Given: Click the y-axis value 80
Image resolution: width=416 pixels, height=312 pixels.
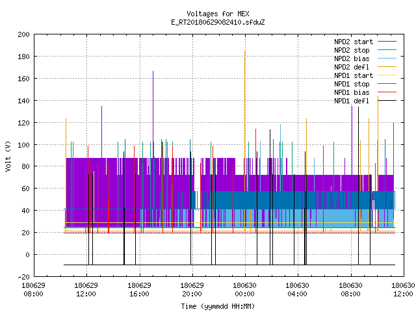Looking at the screenshot, I should (25, 166).
